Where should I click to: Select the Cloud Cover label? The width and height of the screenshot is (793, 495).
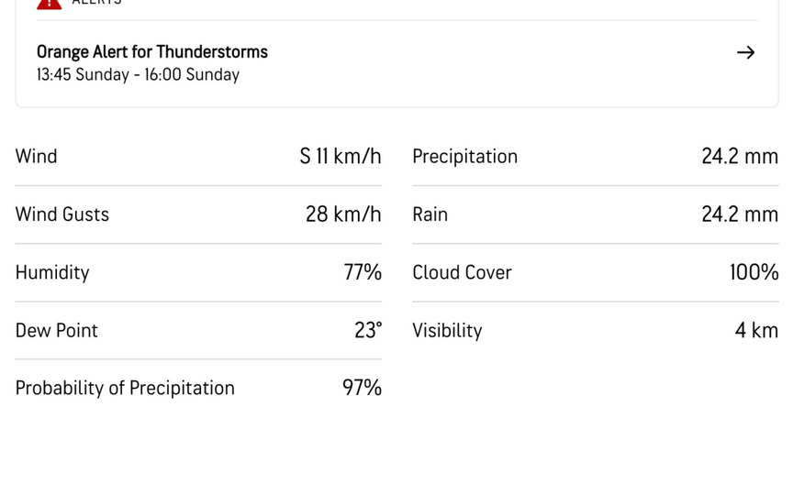click(463, 272)
